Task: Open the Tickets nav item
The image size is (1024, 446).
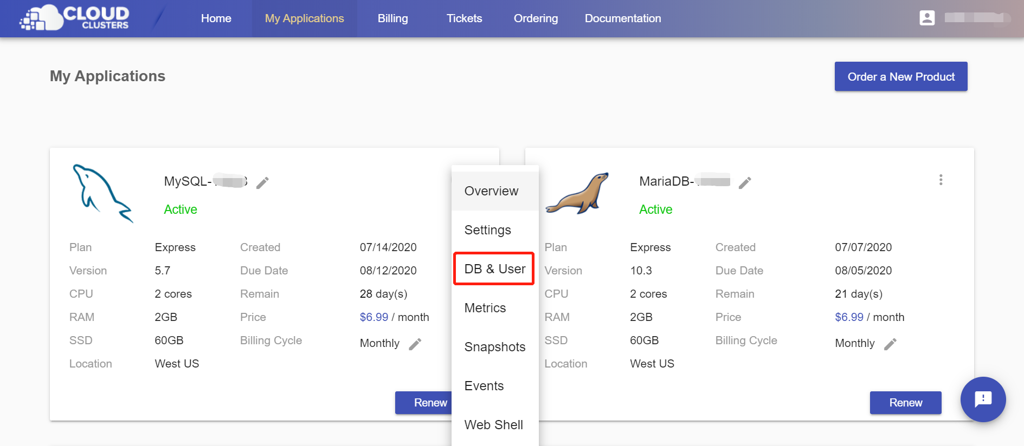Action: (465, 18)
